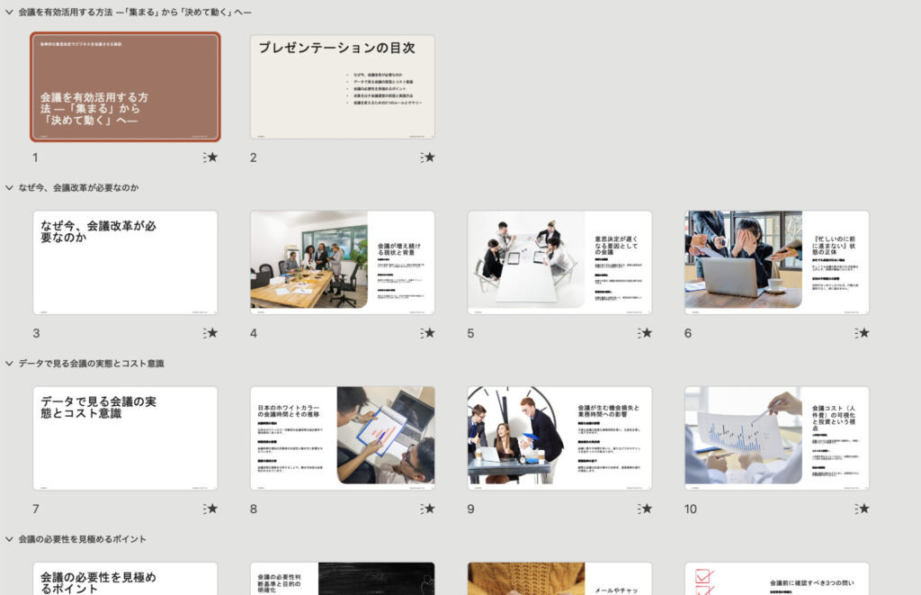Collapse the 会議を有効活用する方法 section triangle

click(x=9, y=13)
